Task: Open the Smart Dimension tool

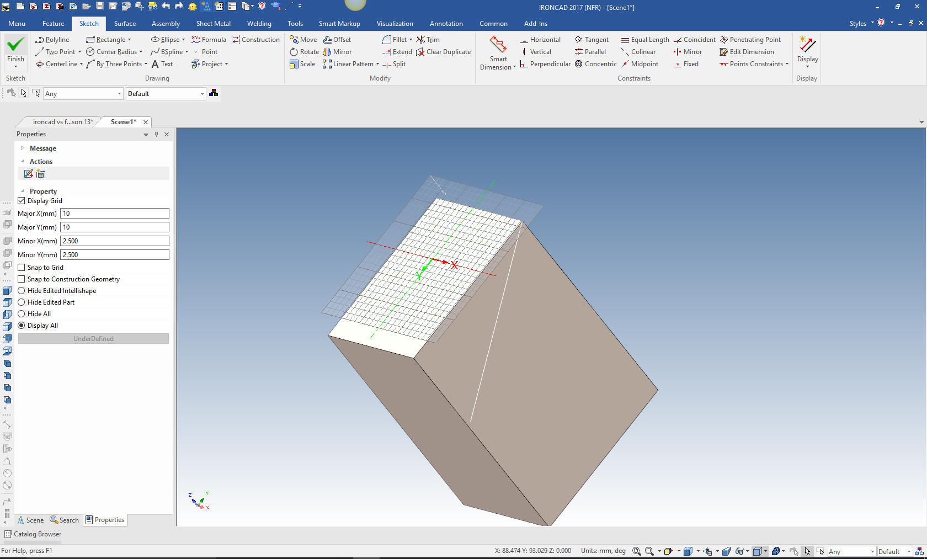Action: click(498, 53)
